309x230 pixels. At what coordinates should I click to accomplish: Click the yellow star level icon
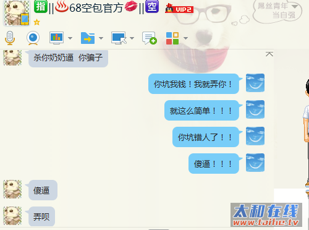[36, 22]
